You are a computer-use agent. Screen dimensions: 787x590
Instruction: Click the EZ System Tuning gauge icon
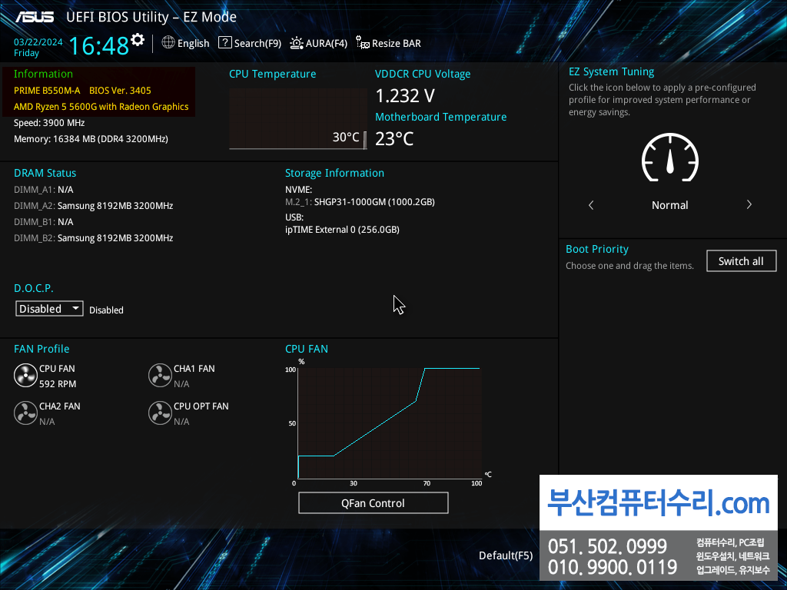tap(670, 157)
